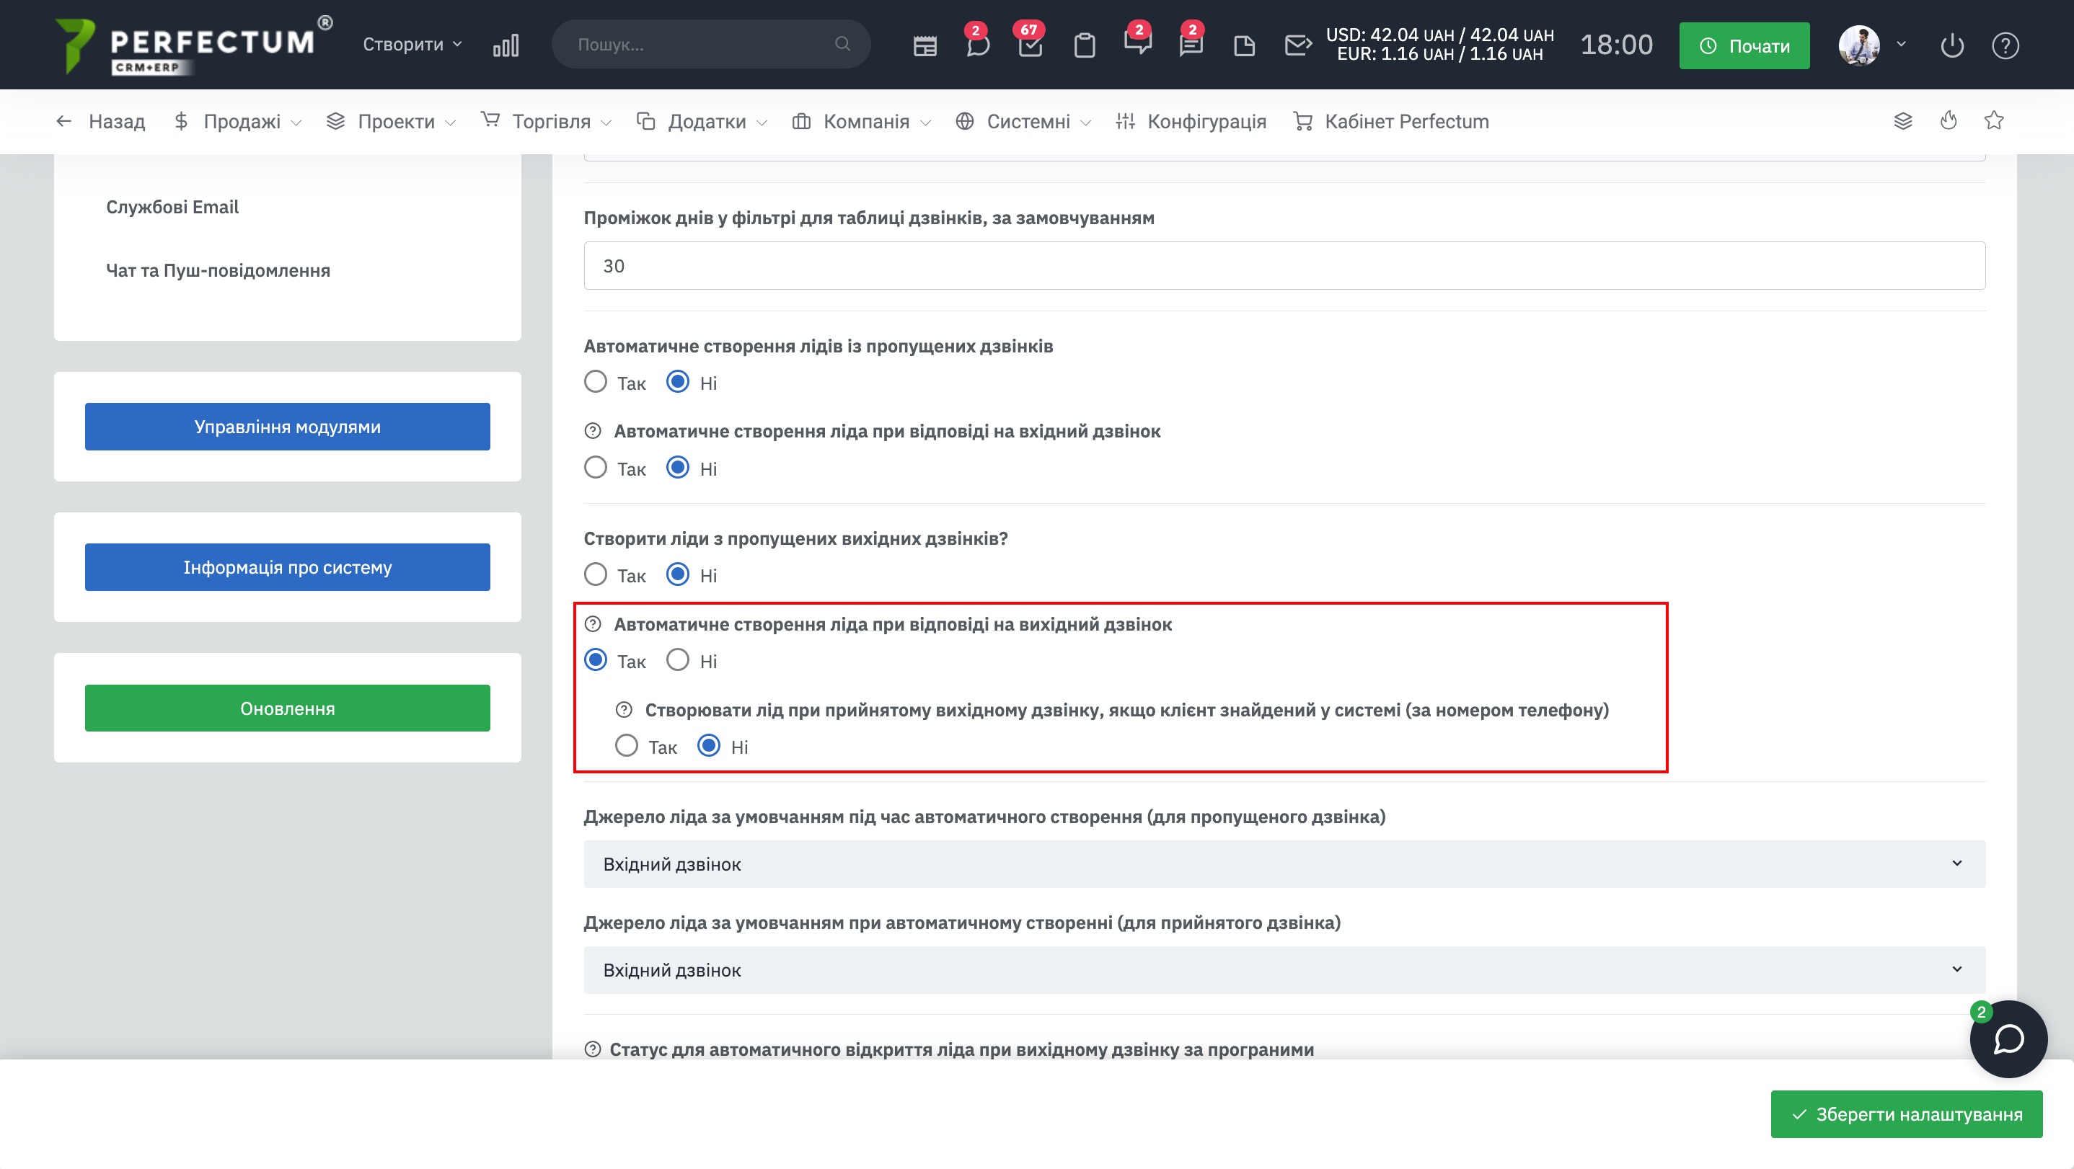Click the email envelope icon
The image size is (2074, 1169).
tap(1297, 45)
